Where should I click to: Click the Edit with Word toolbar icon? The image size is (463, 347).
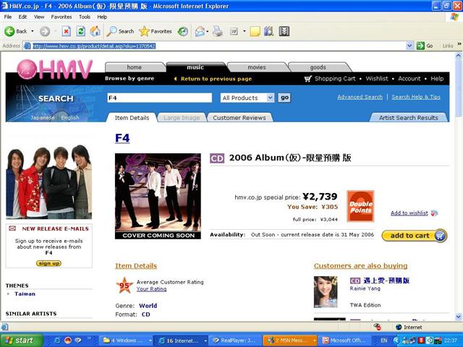tap(234, 31)
